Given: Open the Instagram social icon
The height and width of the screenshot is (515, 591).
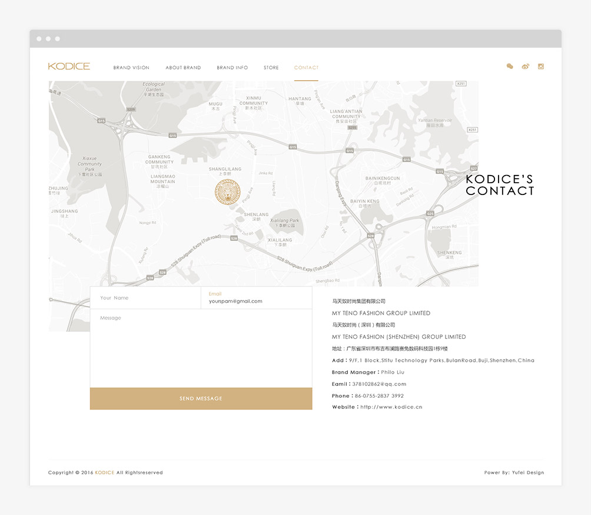Looking at the screenshot, I should point(541,67).
